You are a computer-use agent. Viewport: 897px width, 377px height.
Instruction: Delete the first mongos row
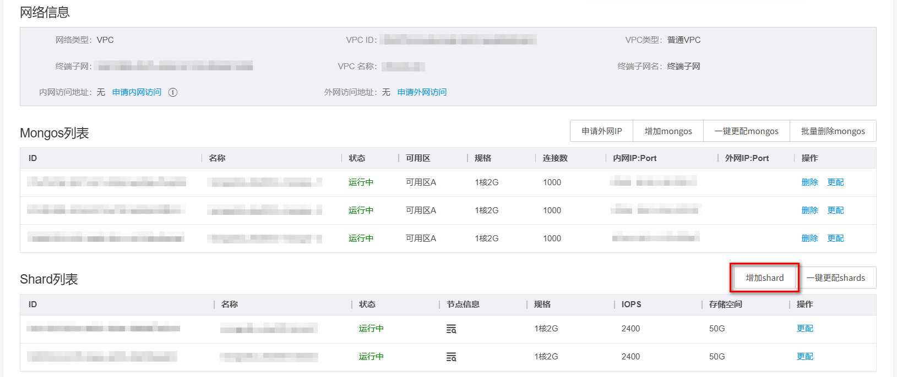809,182
